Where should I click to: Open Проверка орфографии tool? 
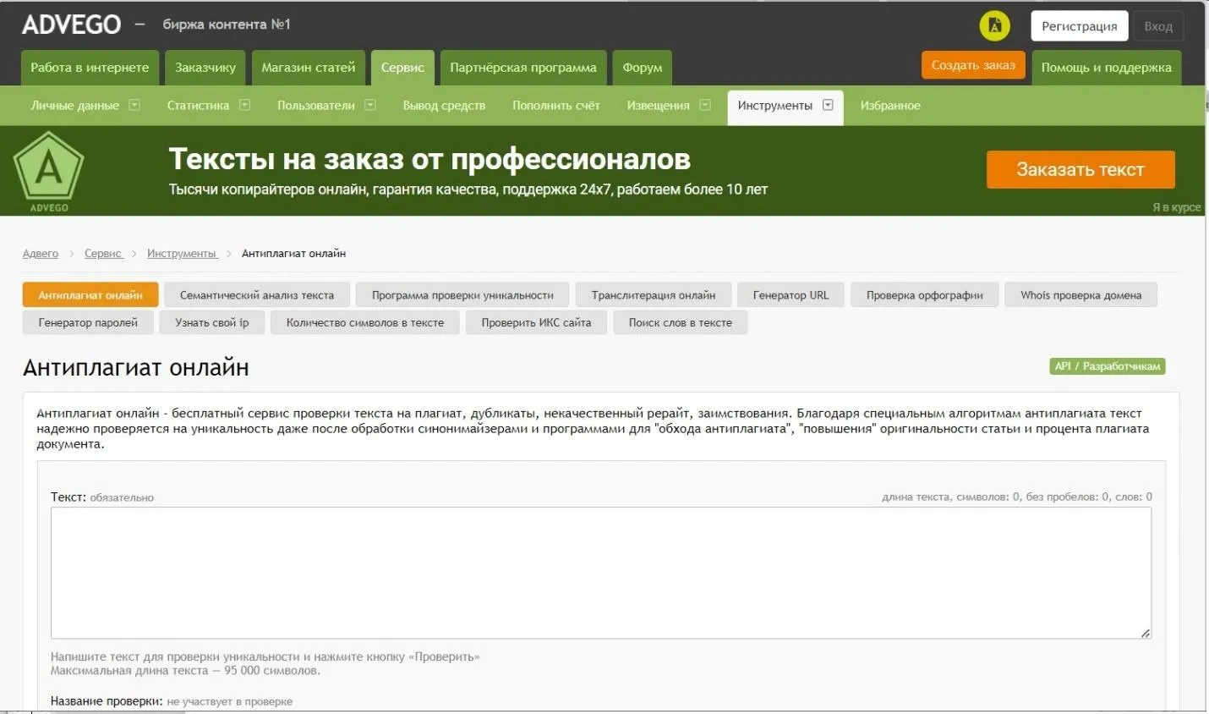point(925,295)
